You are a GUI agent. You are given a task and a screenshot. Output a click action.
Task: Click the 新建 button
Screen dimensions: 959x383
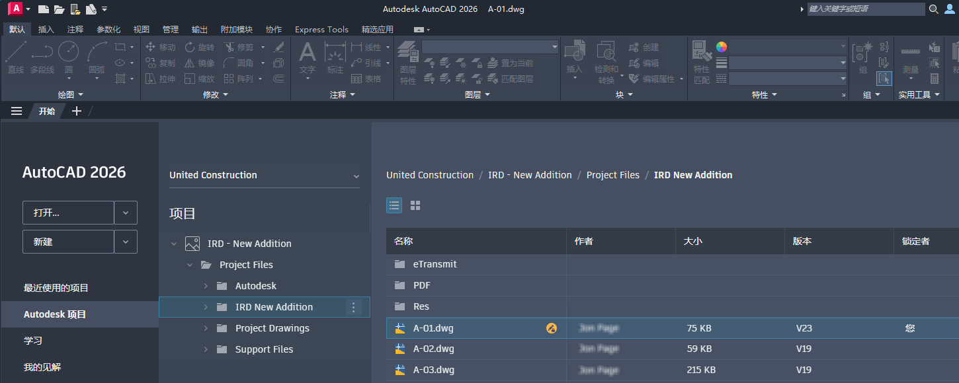[69, 242]
